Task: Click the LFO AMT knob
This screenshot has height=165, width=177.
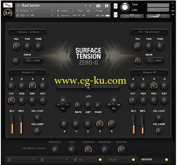Action: 88,105
